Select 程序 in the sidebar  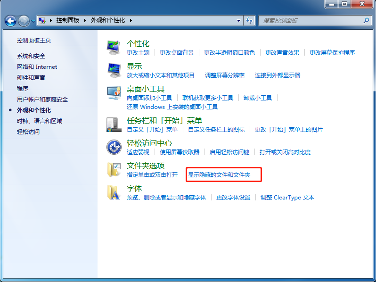tap(23, 88)
